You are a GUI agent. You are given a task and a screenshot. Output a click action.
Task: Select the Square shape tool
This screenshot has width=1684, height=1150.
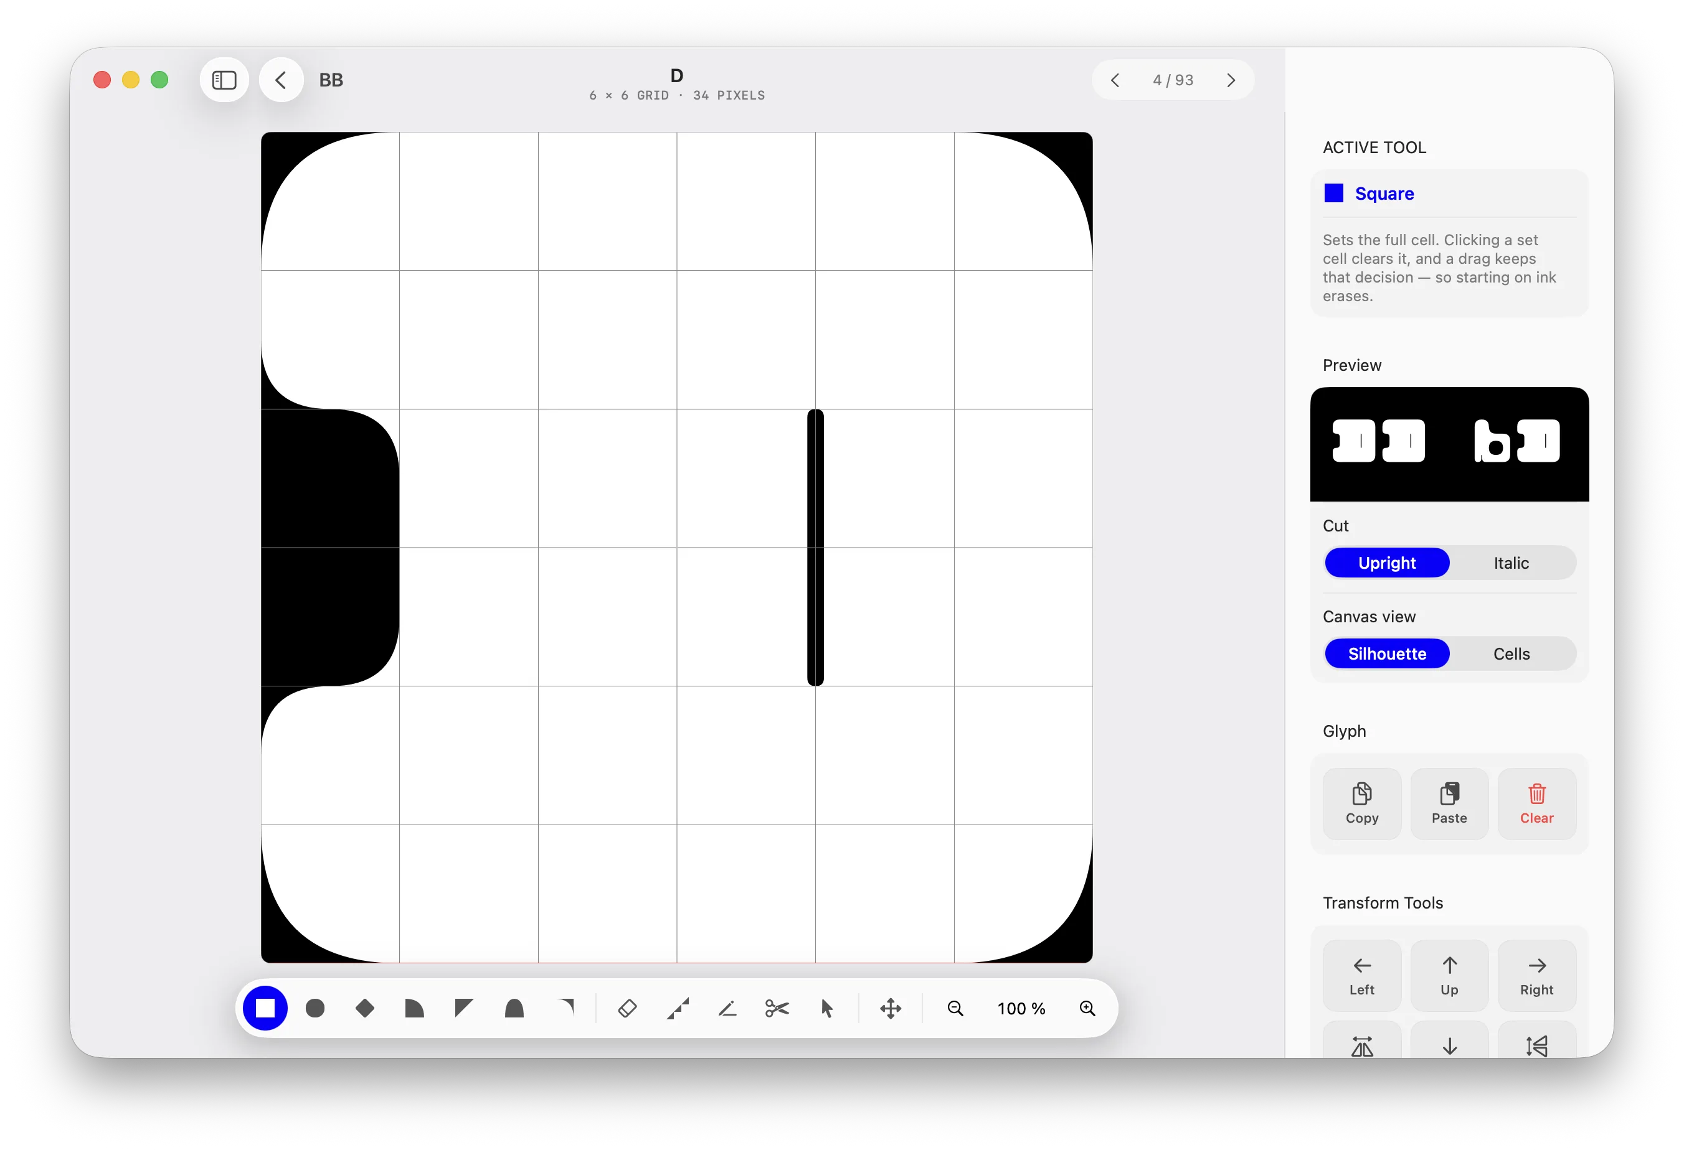(x=265, y=1008)
